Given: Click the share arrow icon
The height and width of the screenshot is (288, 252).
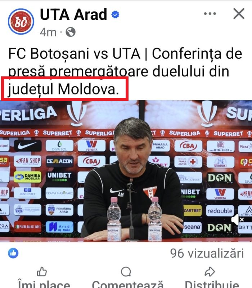Looking at the screenshot, I should tap(210, 271).
